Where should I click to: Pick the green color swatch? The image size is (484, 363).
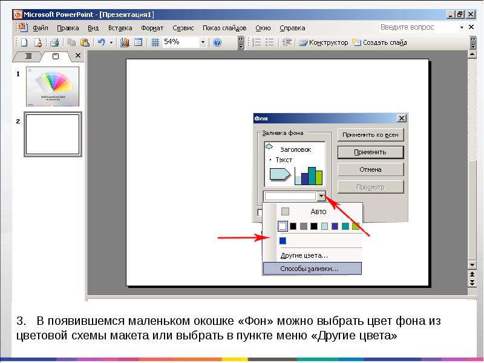pyautogui.click(x=356, y=226)
